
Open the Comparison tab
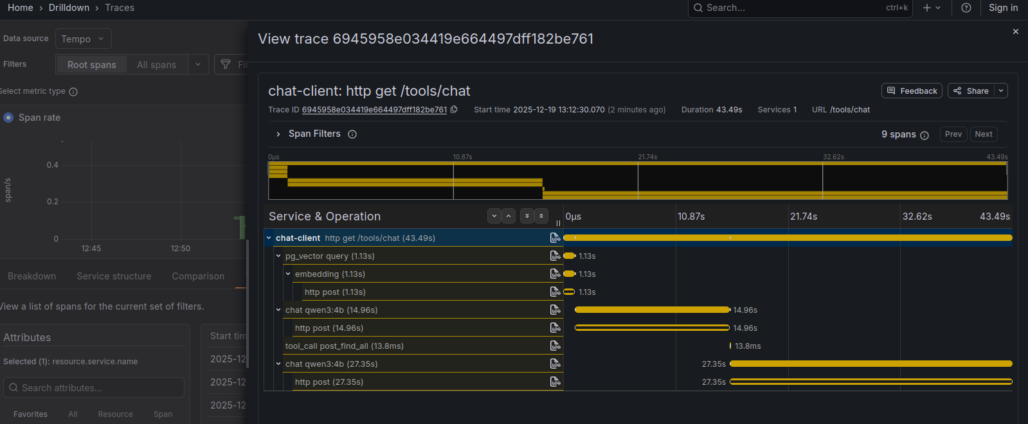point(198,276)
